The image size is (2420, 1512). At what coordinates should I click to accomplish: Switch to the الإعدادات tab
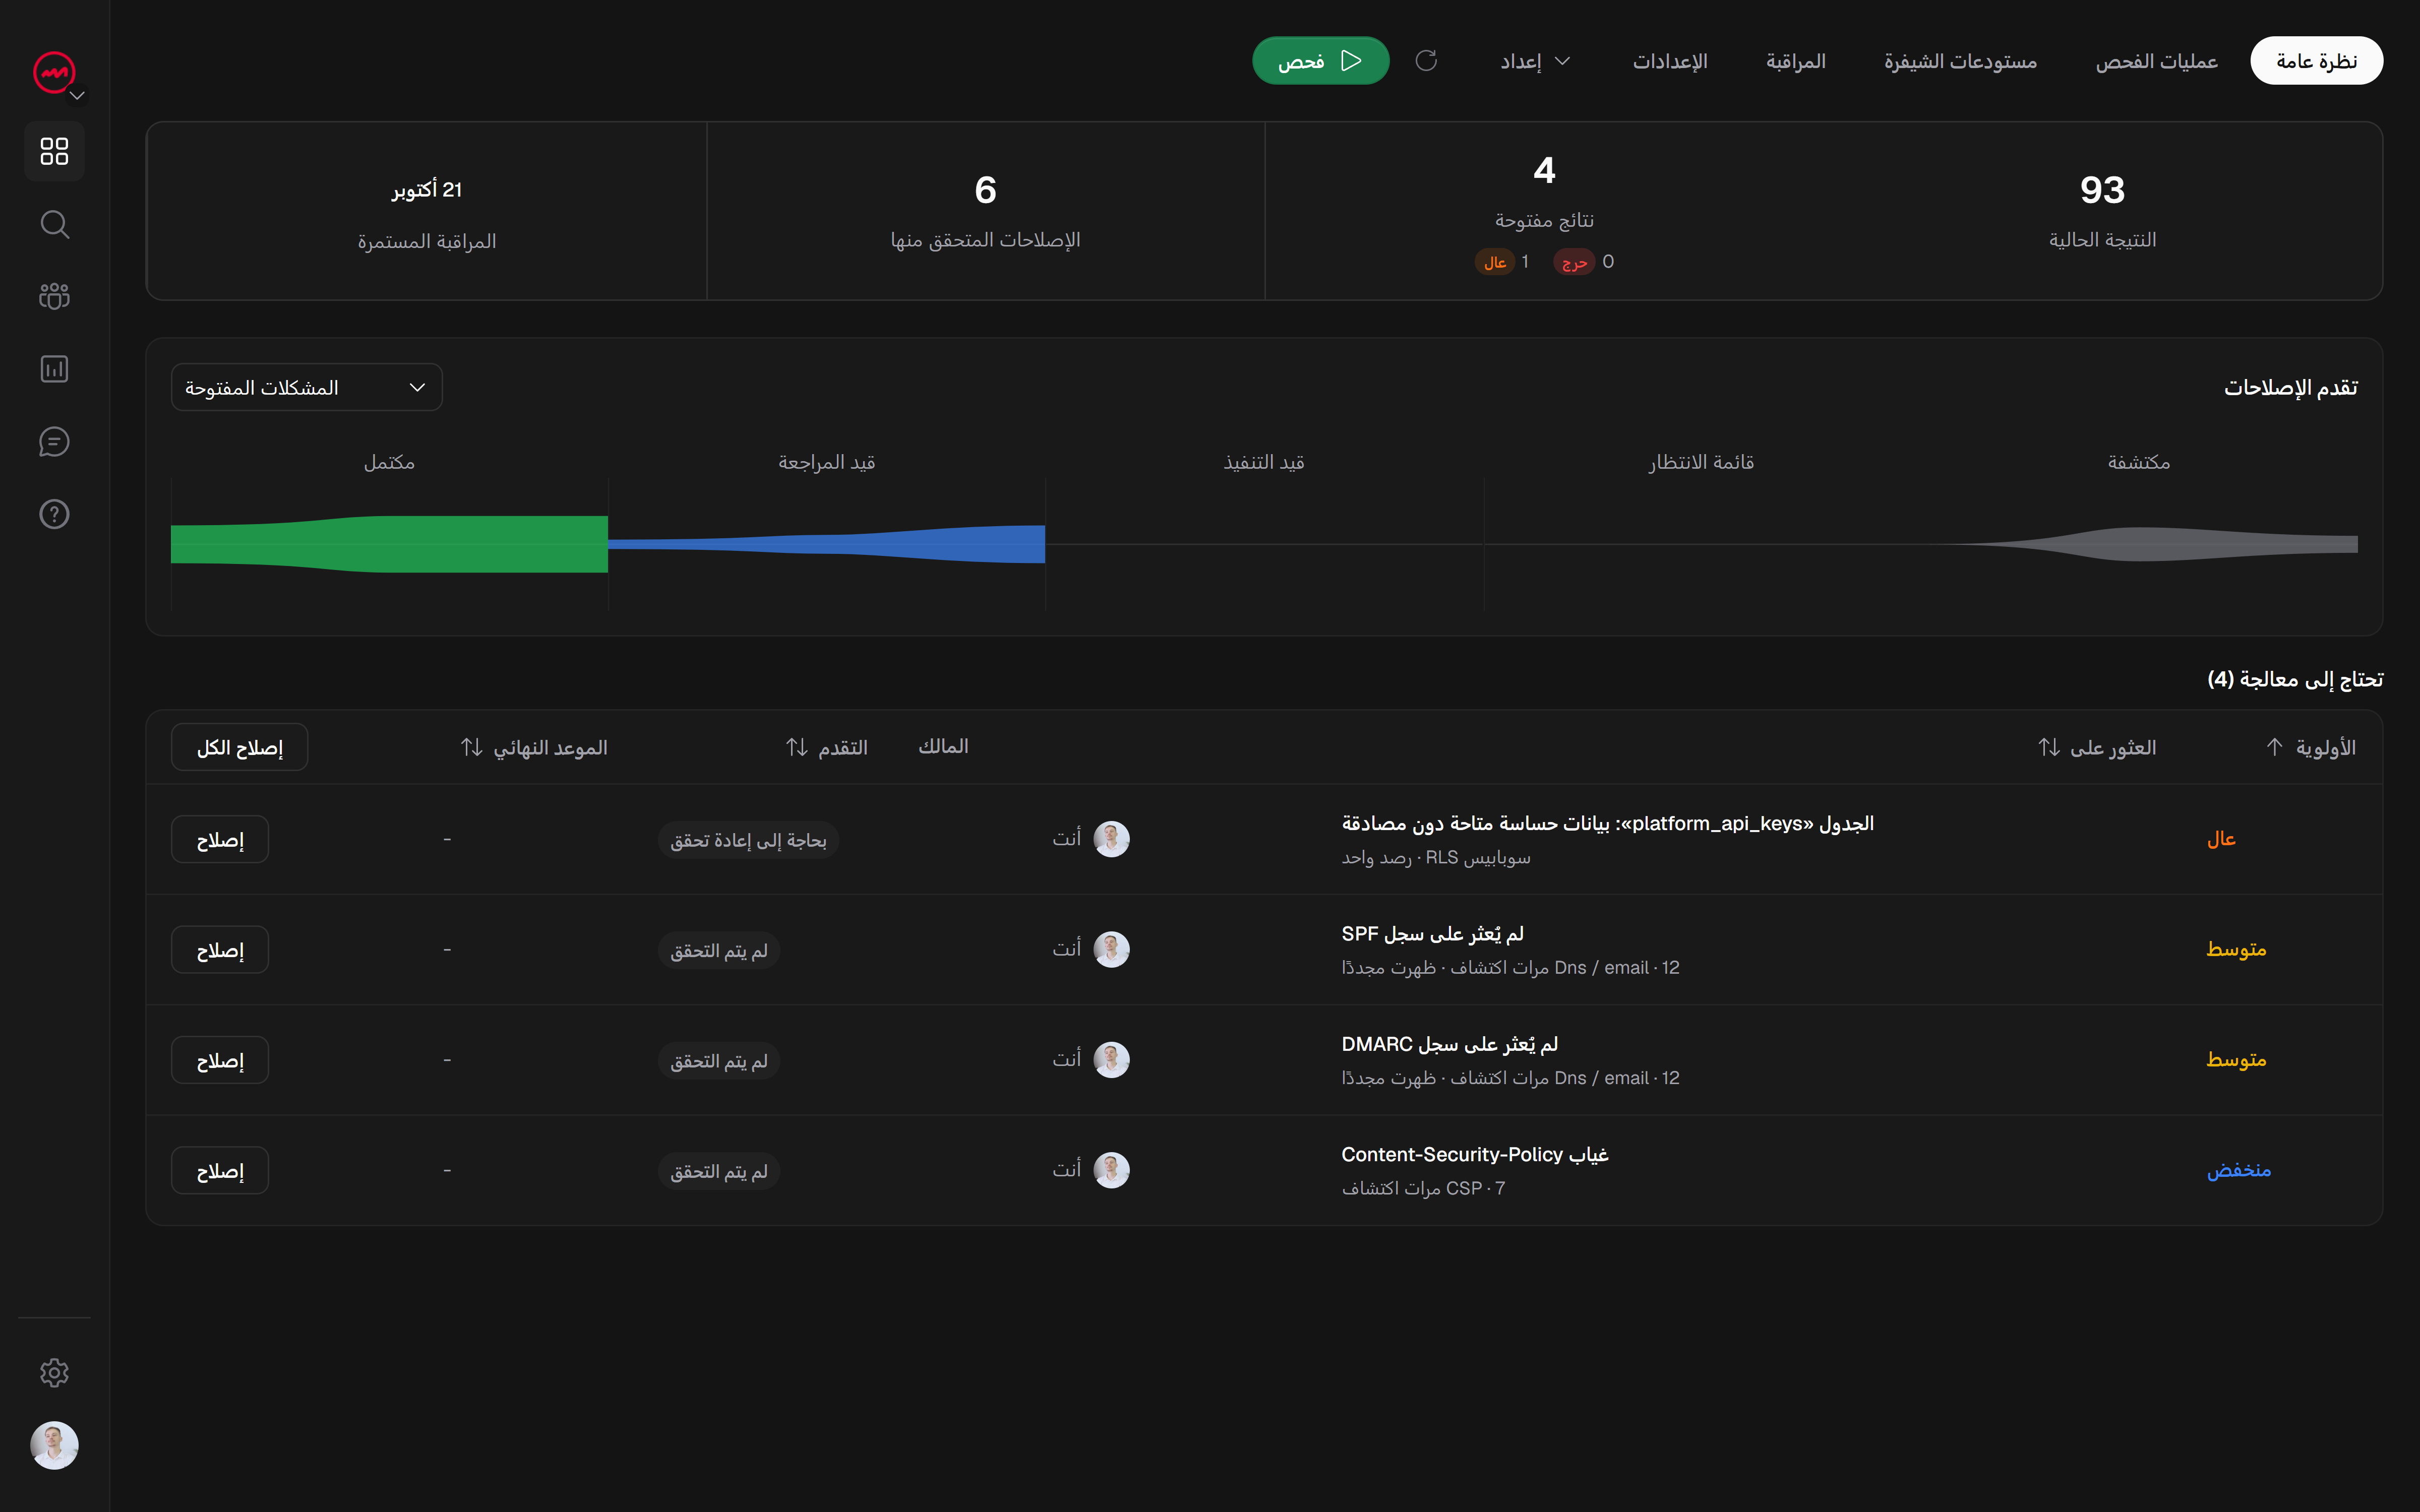1670,61
